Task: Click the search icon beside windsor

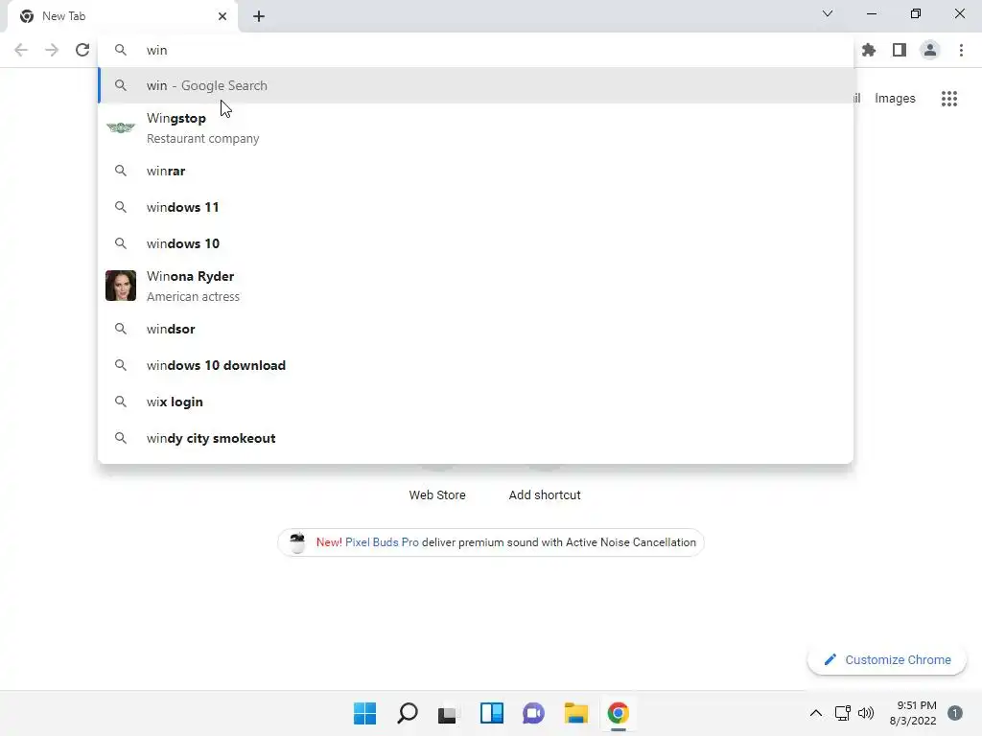Action: tap(121, 329)
